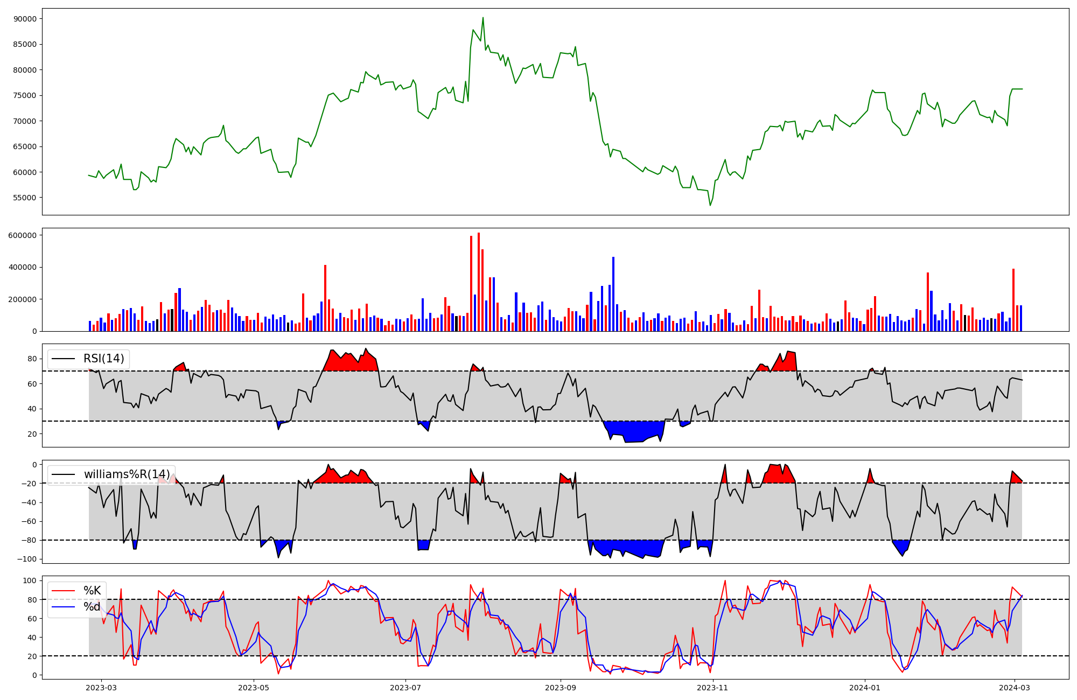
Task: Click the 55000 price axis tick label
Action: [x=25, y=198]
